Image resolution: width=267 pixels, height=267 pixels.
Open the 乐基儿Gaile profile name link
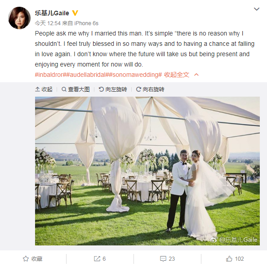pyautogui.click(x=52, y=13)
